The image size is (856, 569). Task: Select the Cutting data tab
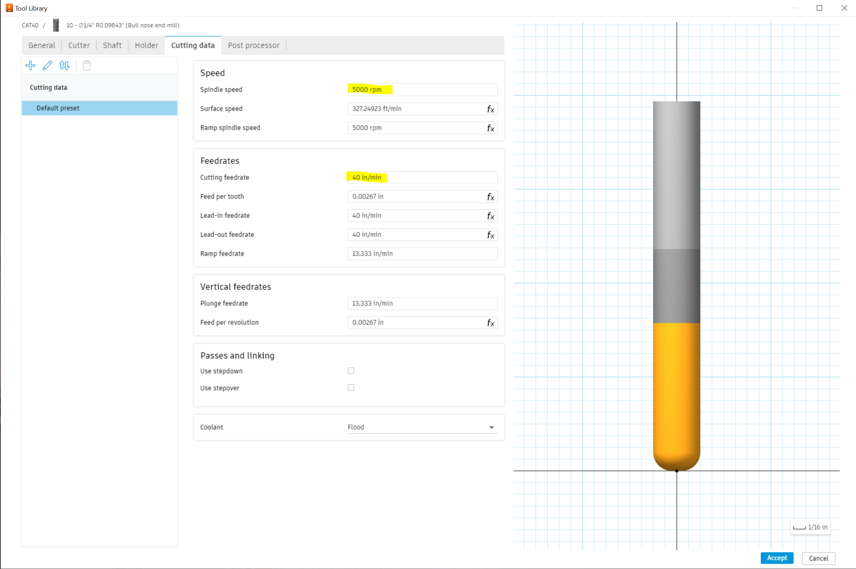(193, 46)
